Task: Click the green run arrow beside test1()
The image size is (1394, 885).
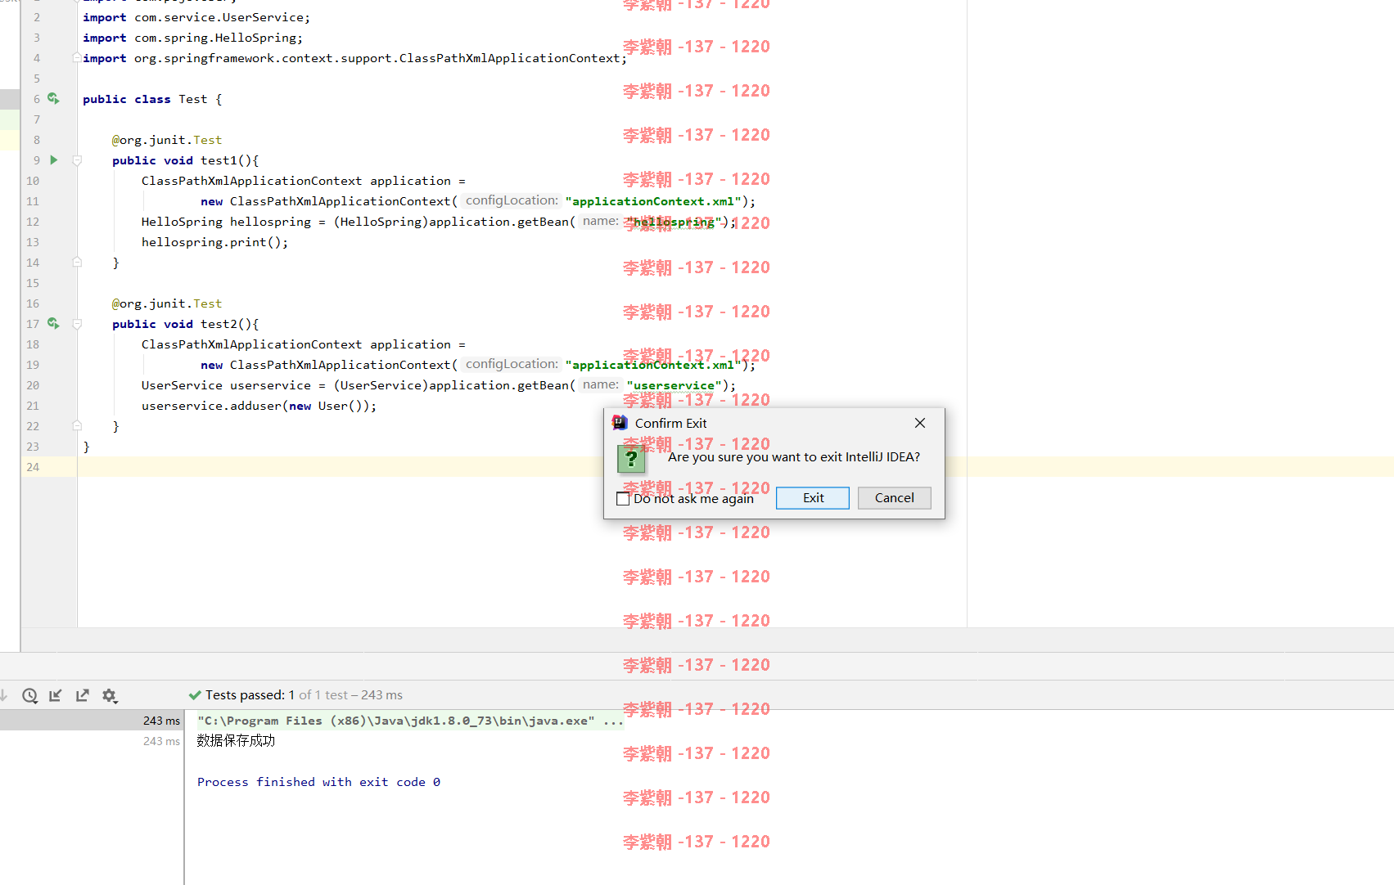Action: [54, 160]
